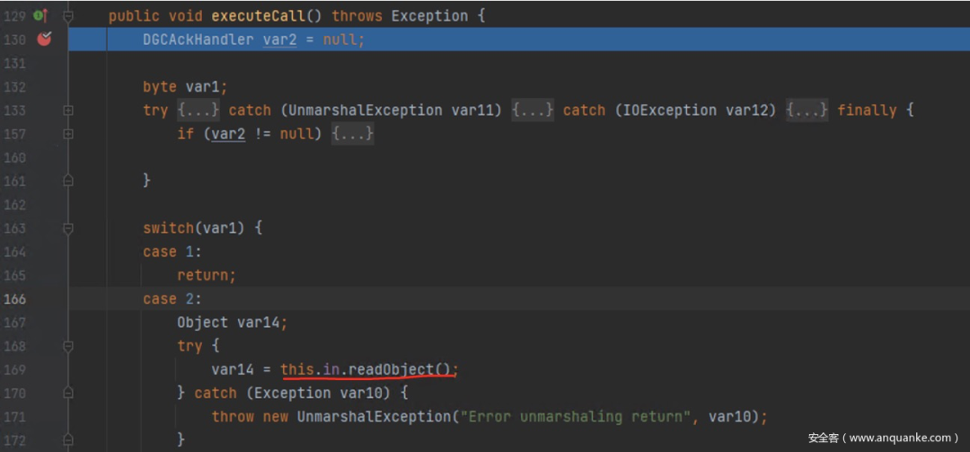Click fold end marker on line 161
The height and width of the screenshot is (452, 970).
click(x=68, y=181)
